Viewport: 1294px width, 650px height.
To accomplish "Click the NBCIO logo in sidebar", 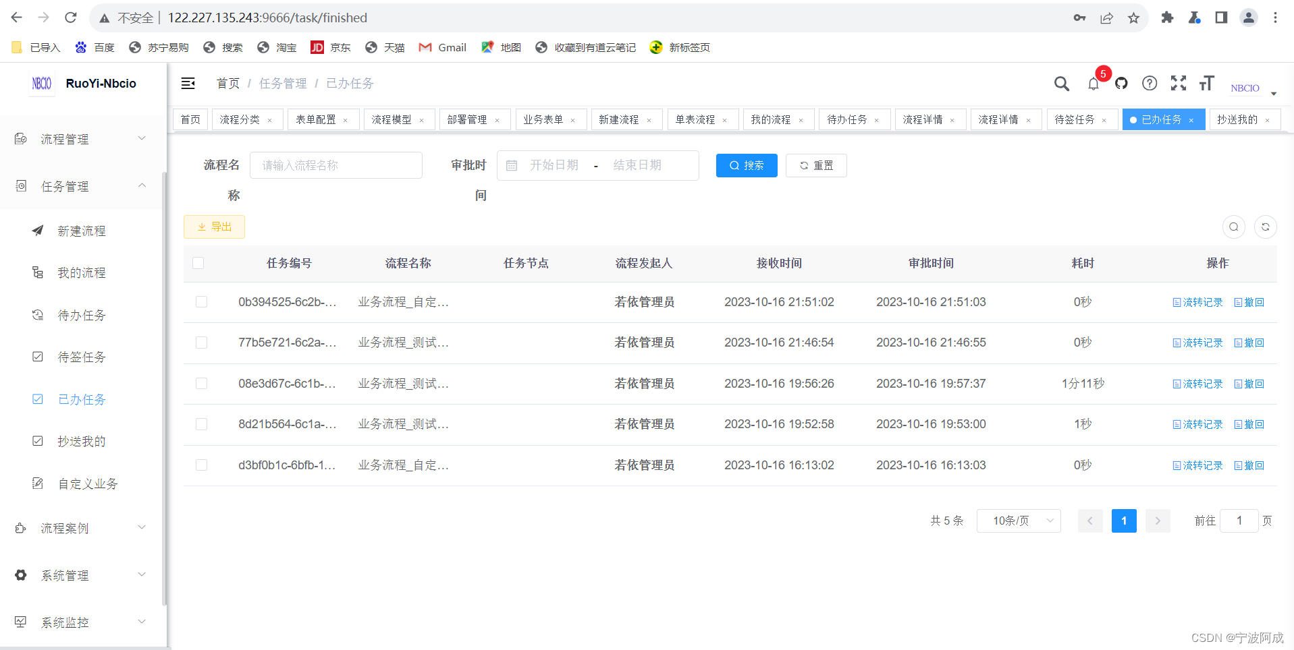I will click(x=42, y=84).
